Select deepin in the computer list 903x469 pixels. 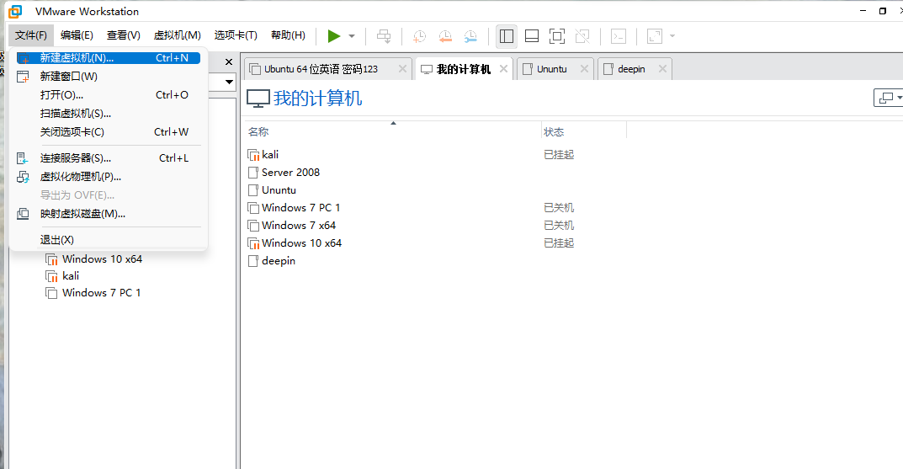point(279,261)
